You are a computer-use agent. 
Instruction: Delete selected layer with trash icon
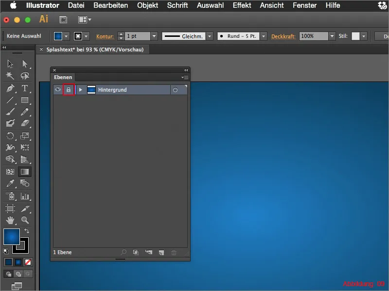click(174, 252)
